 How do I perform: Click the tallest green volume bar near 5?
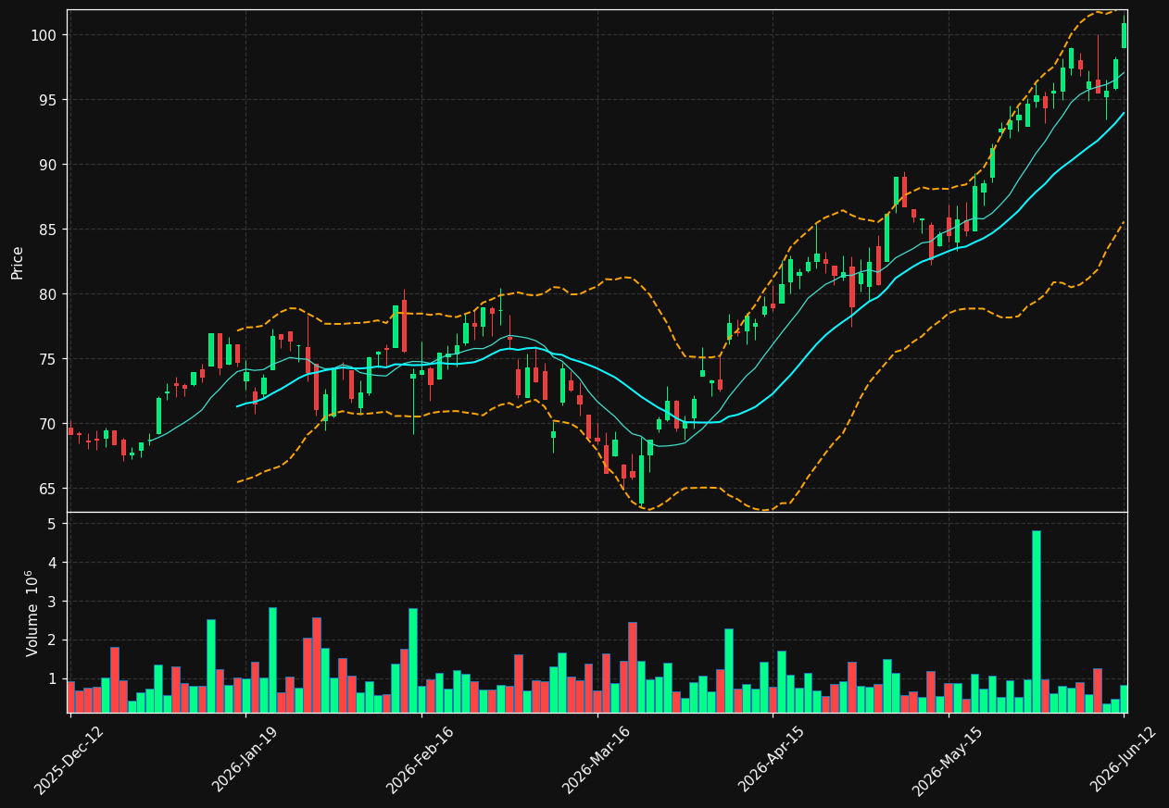(1036, 621)
